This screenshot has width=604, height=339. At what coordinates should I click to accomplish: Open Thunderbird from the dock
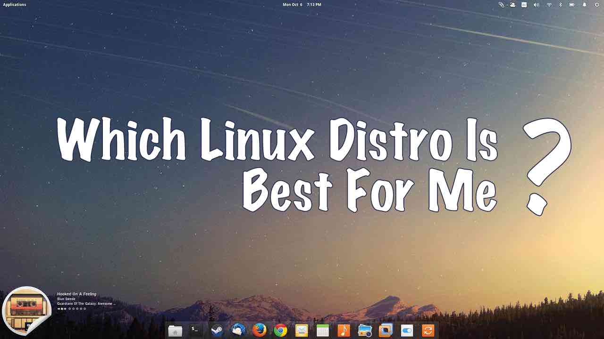click(x=237, y=331)
